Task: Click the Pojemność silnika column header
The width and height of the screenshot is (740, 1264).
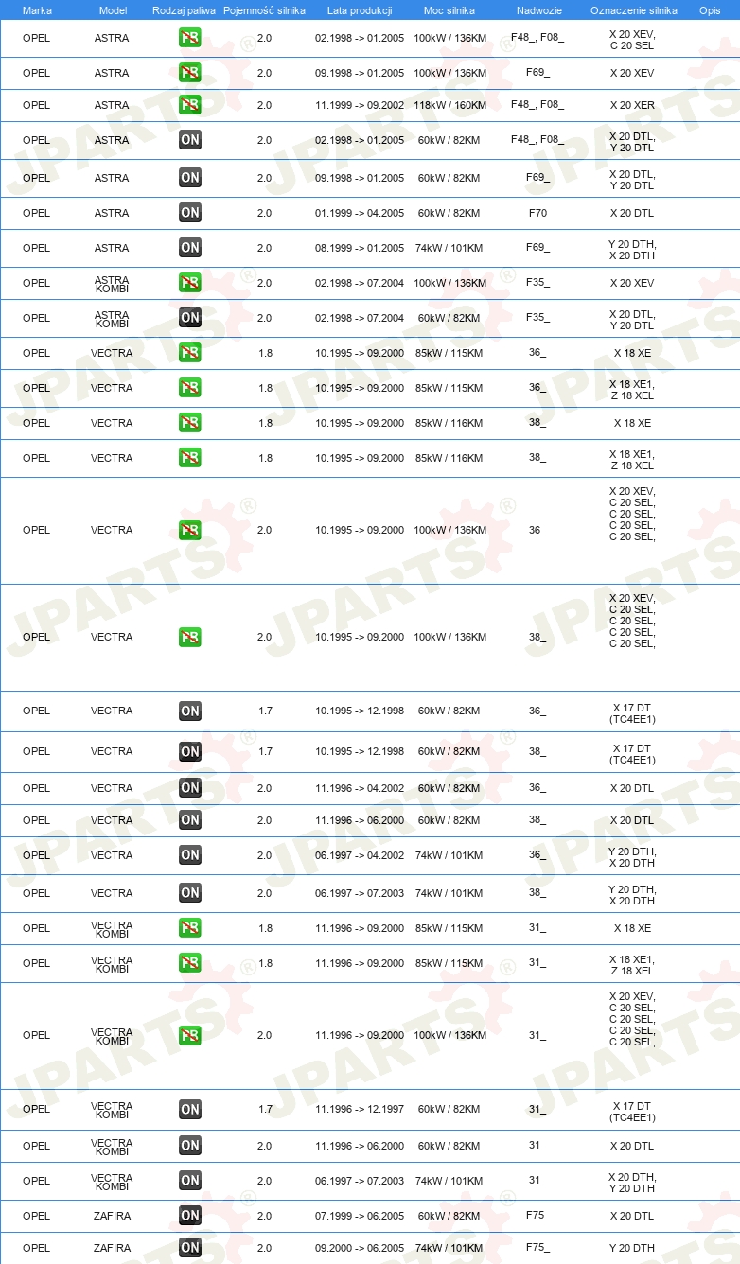Action: 264,9
